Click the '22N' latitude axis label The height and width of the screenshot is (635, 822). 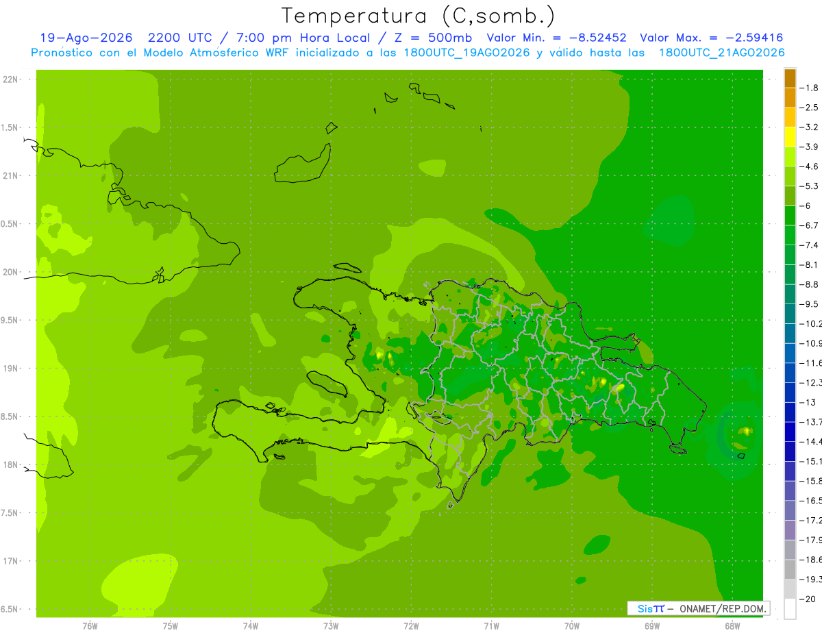11,79
